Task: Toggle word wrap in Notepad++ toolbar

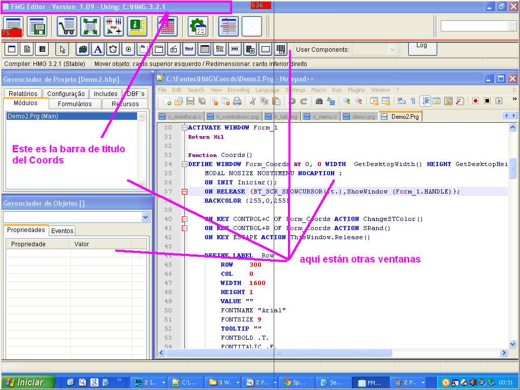Action: click(402, 101)
